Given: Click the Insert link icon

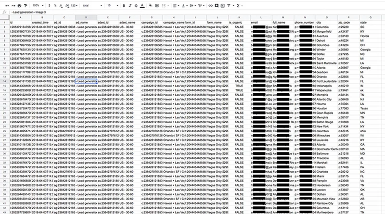Looking at the screenshot, I should (x=210, y=6).
